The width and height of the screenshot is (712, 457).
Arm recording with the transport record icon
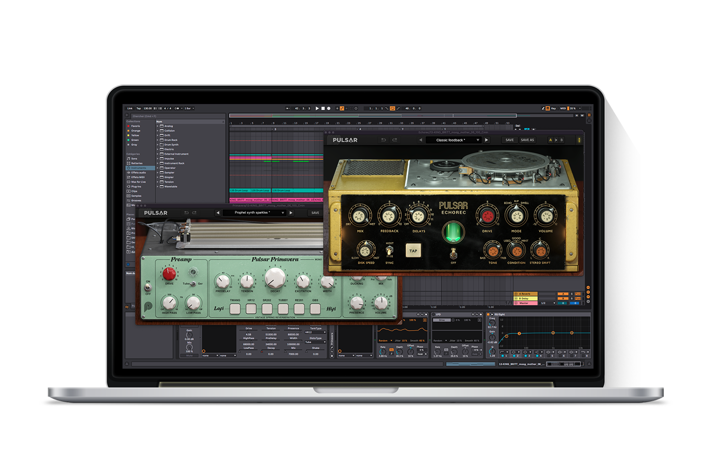(329, 108)
